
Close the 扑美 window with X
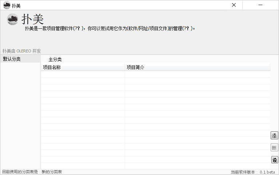tap(234, 5)
